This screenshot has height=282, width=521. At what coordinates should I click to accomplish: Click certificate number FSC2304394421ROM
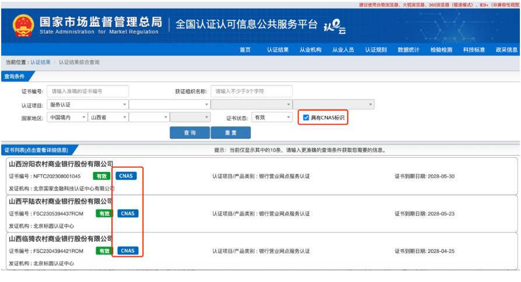click(58, 251)
